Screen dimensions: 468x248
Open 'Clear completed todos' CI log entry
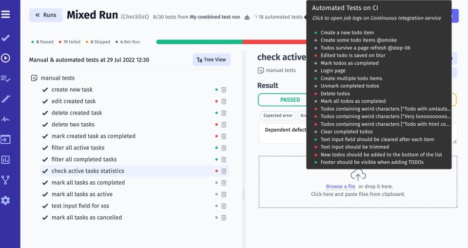pos(347,132)
